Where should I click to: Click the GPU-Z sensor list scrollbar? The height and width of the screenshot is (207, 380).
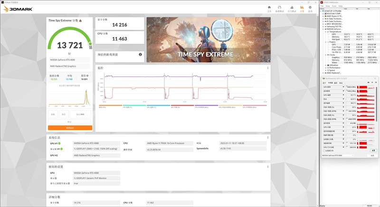click(376, 103)
